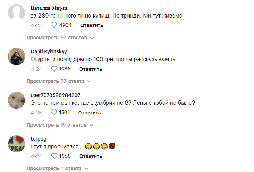
Task: Like Danil Rybitskyy's comment with heart icon
Action: (x=54, y=69)
